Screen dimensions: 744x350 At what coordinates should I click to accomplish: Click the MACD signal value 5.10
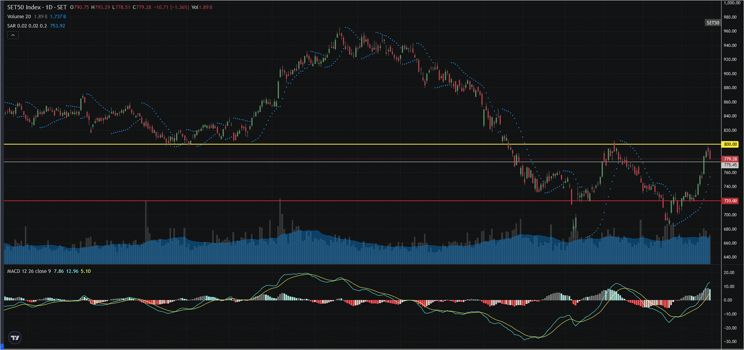86,271
